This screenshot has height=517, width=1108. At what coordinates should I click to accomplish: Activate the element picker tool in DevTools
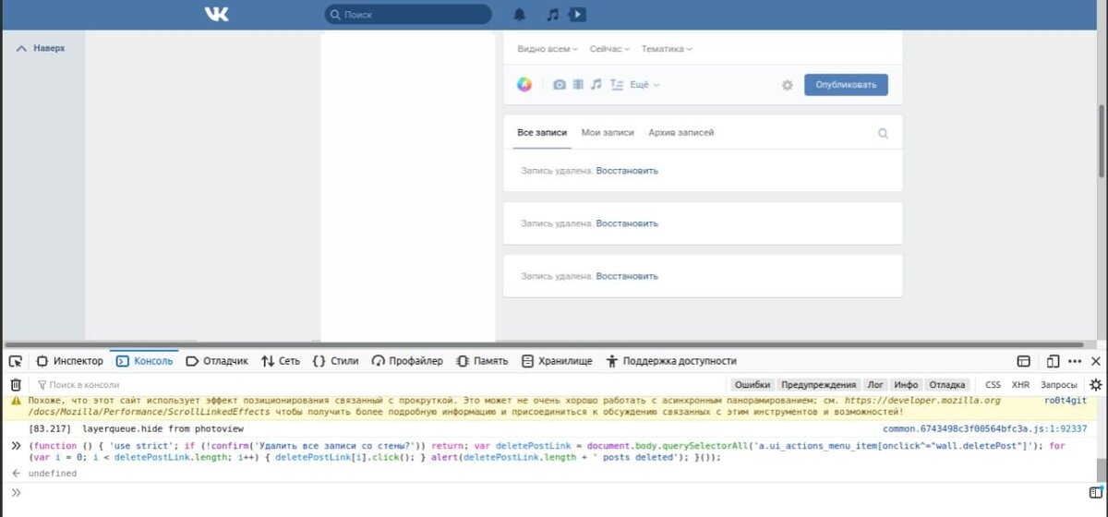(x=15, y=361)
